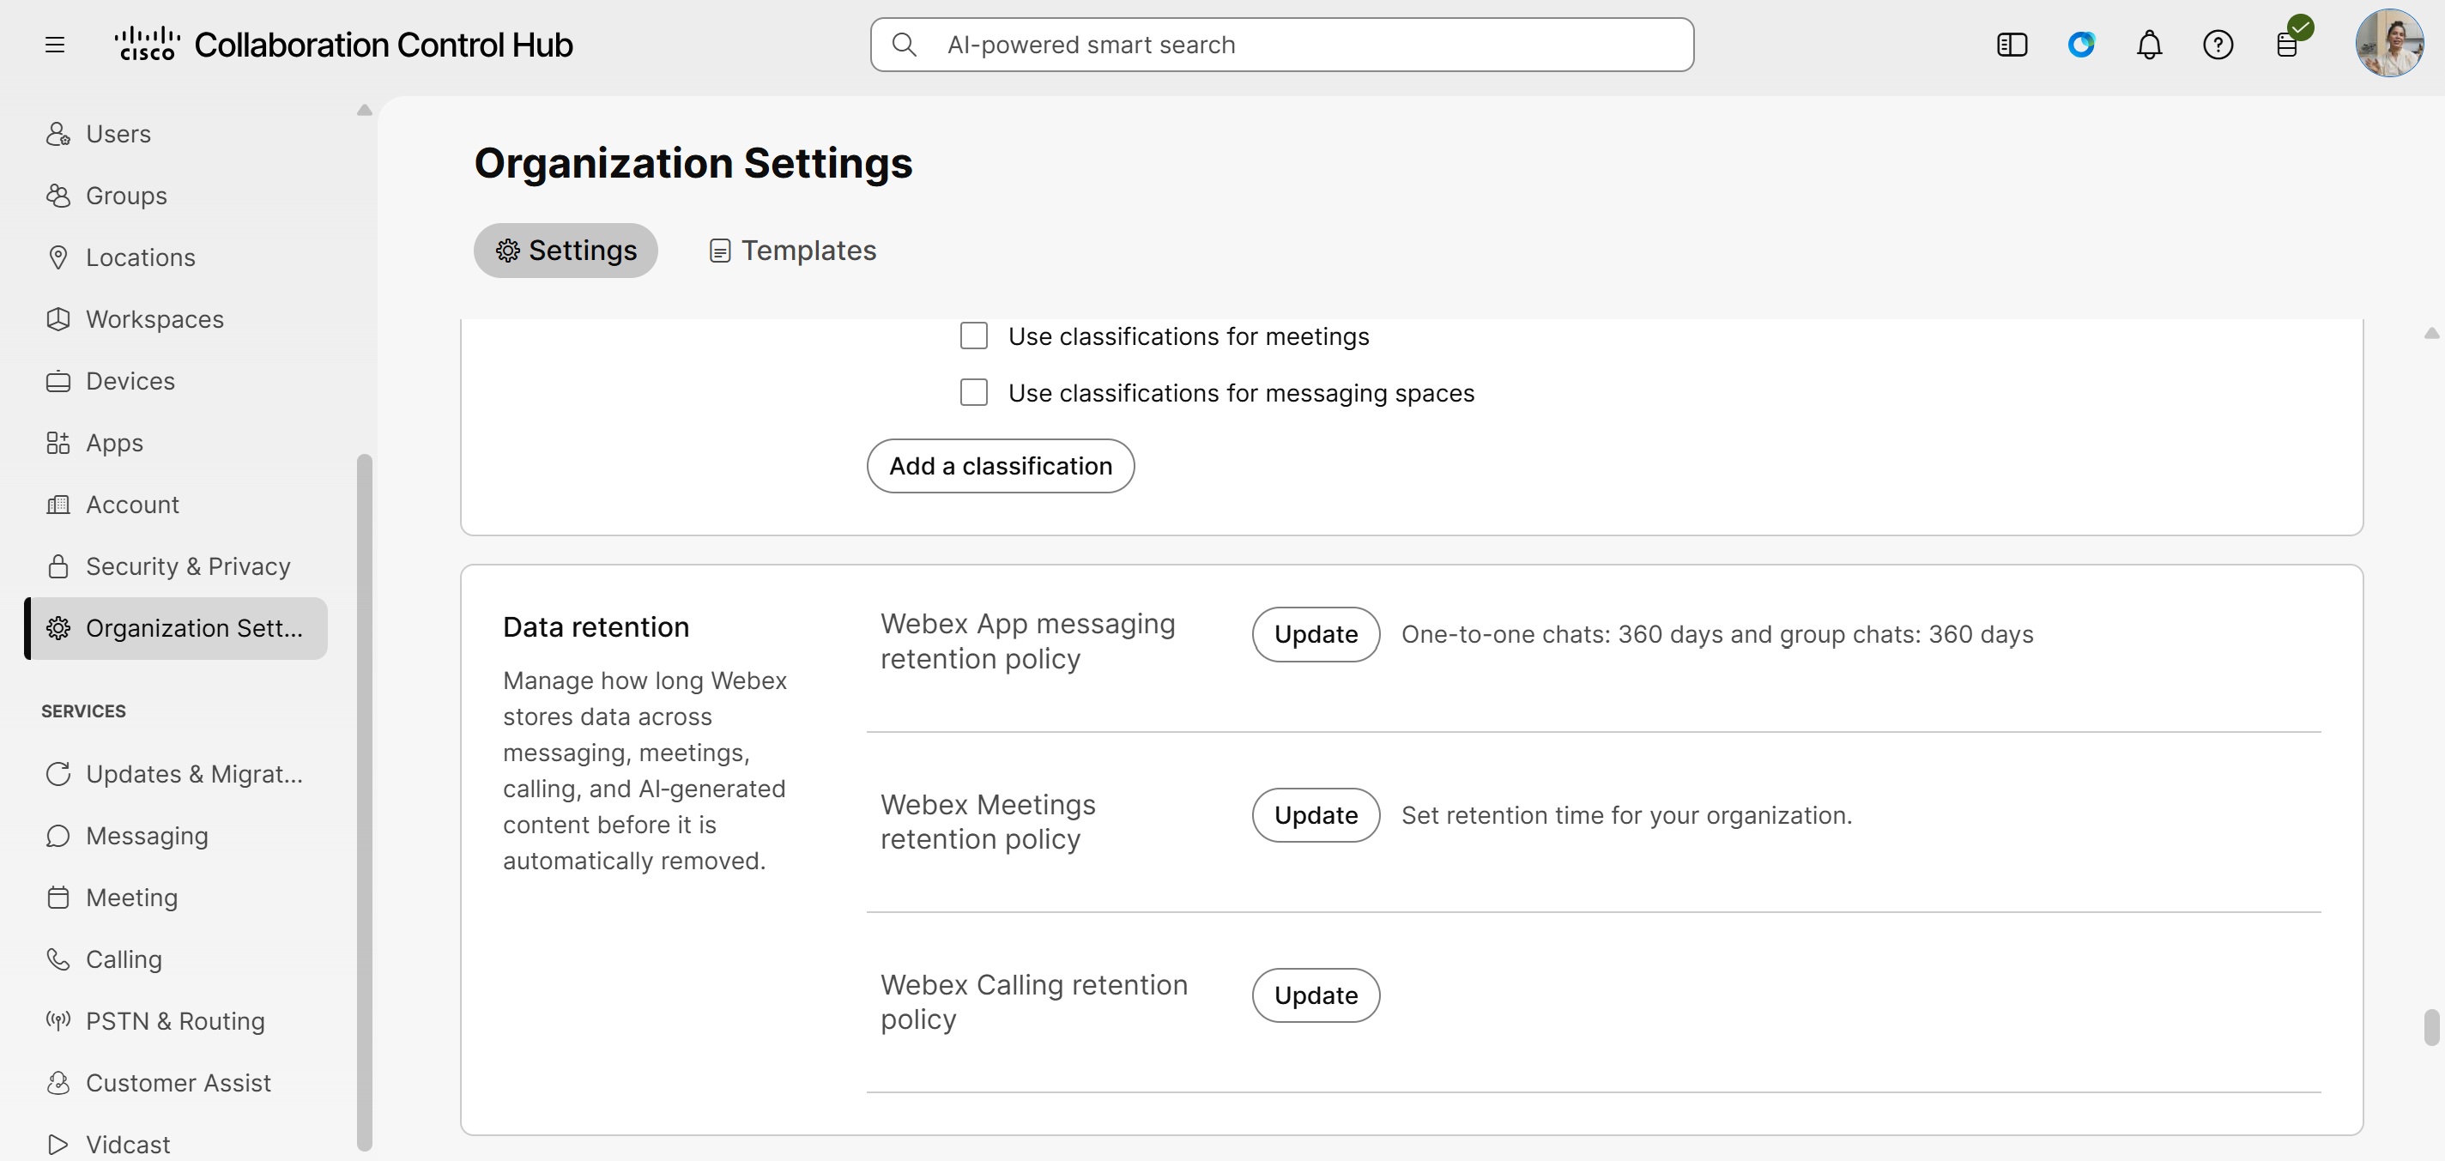Viewport: 2445px width, 1161px height.
Task: Switch to the Settings tab
Action: [x=566, y=251]
